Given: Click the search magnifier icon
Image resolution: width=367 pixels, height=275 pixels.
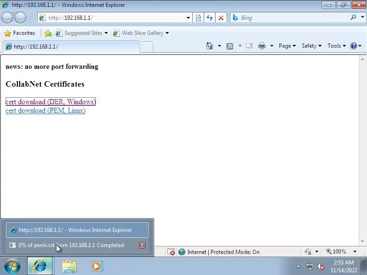Looking at the screenshot, I should pyautogui.click(x=353, y=17).
